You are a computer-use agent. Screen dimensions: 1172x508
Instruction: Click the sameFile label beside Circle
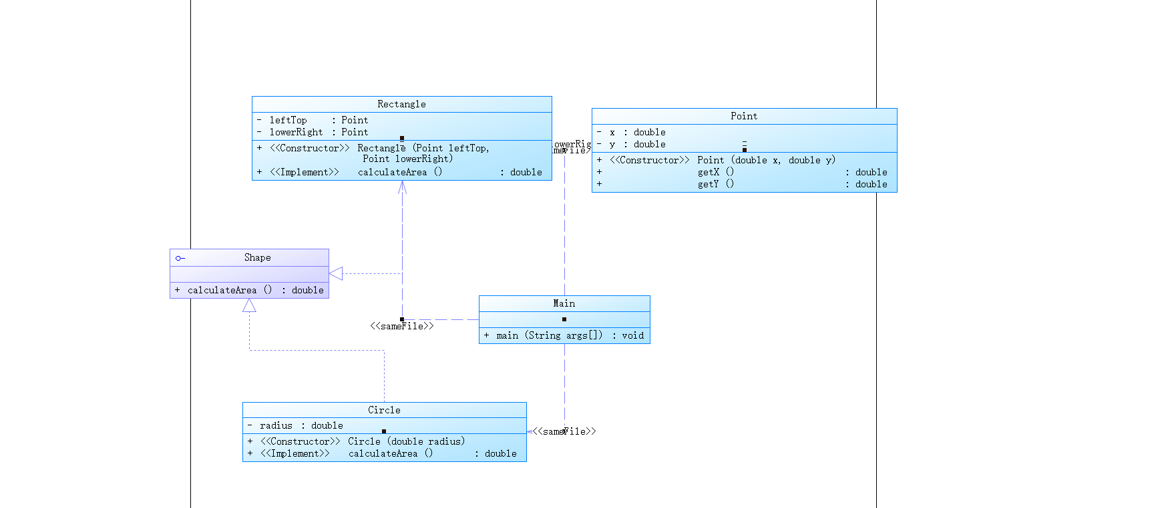[x=564, y=431]
